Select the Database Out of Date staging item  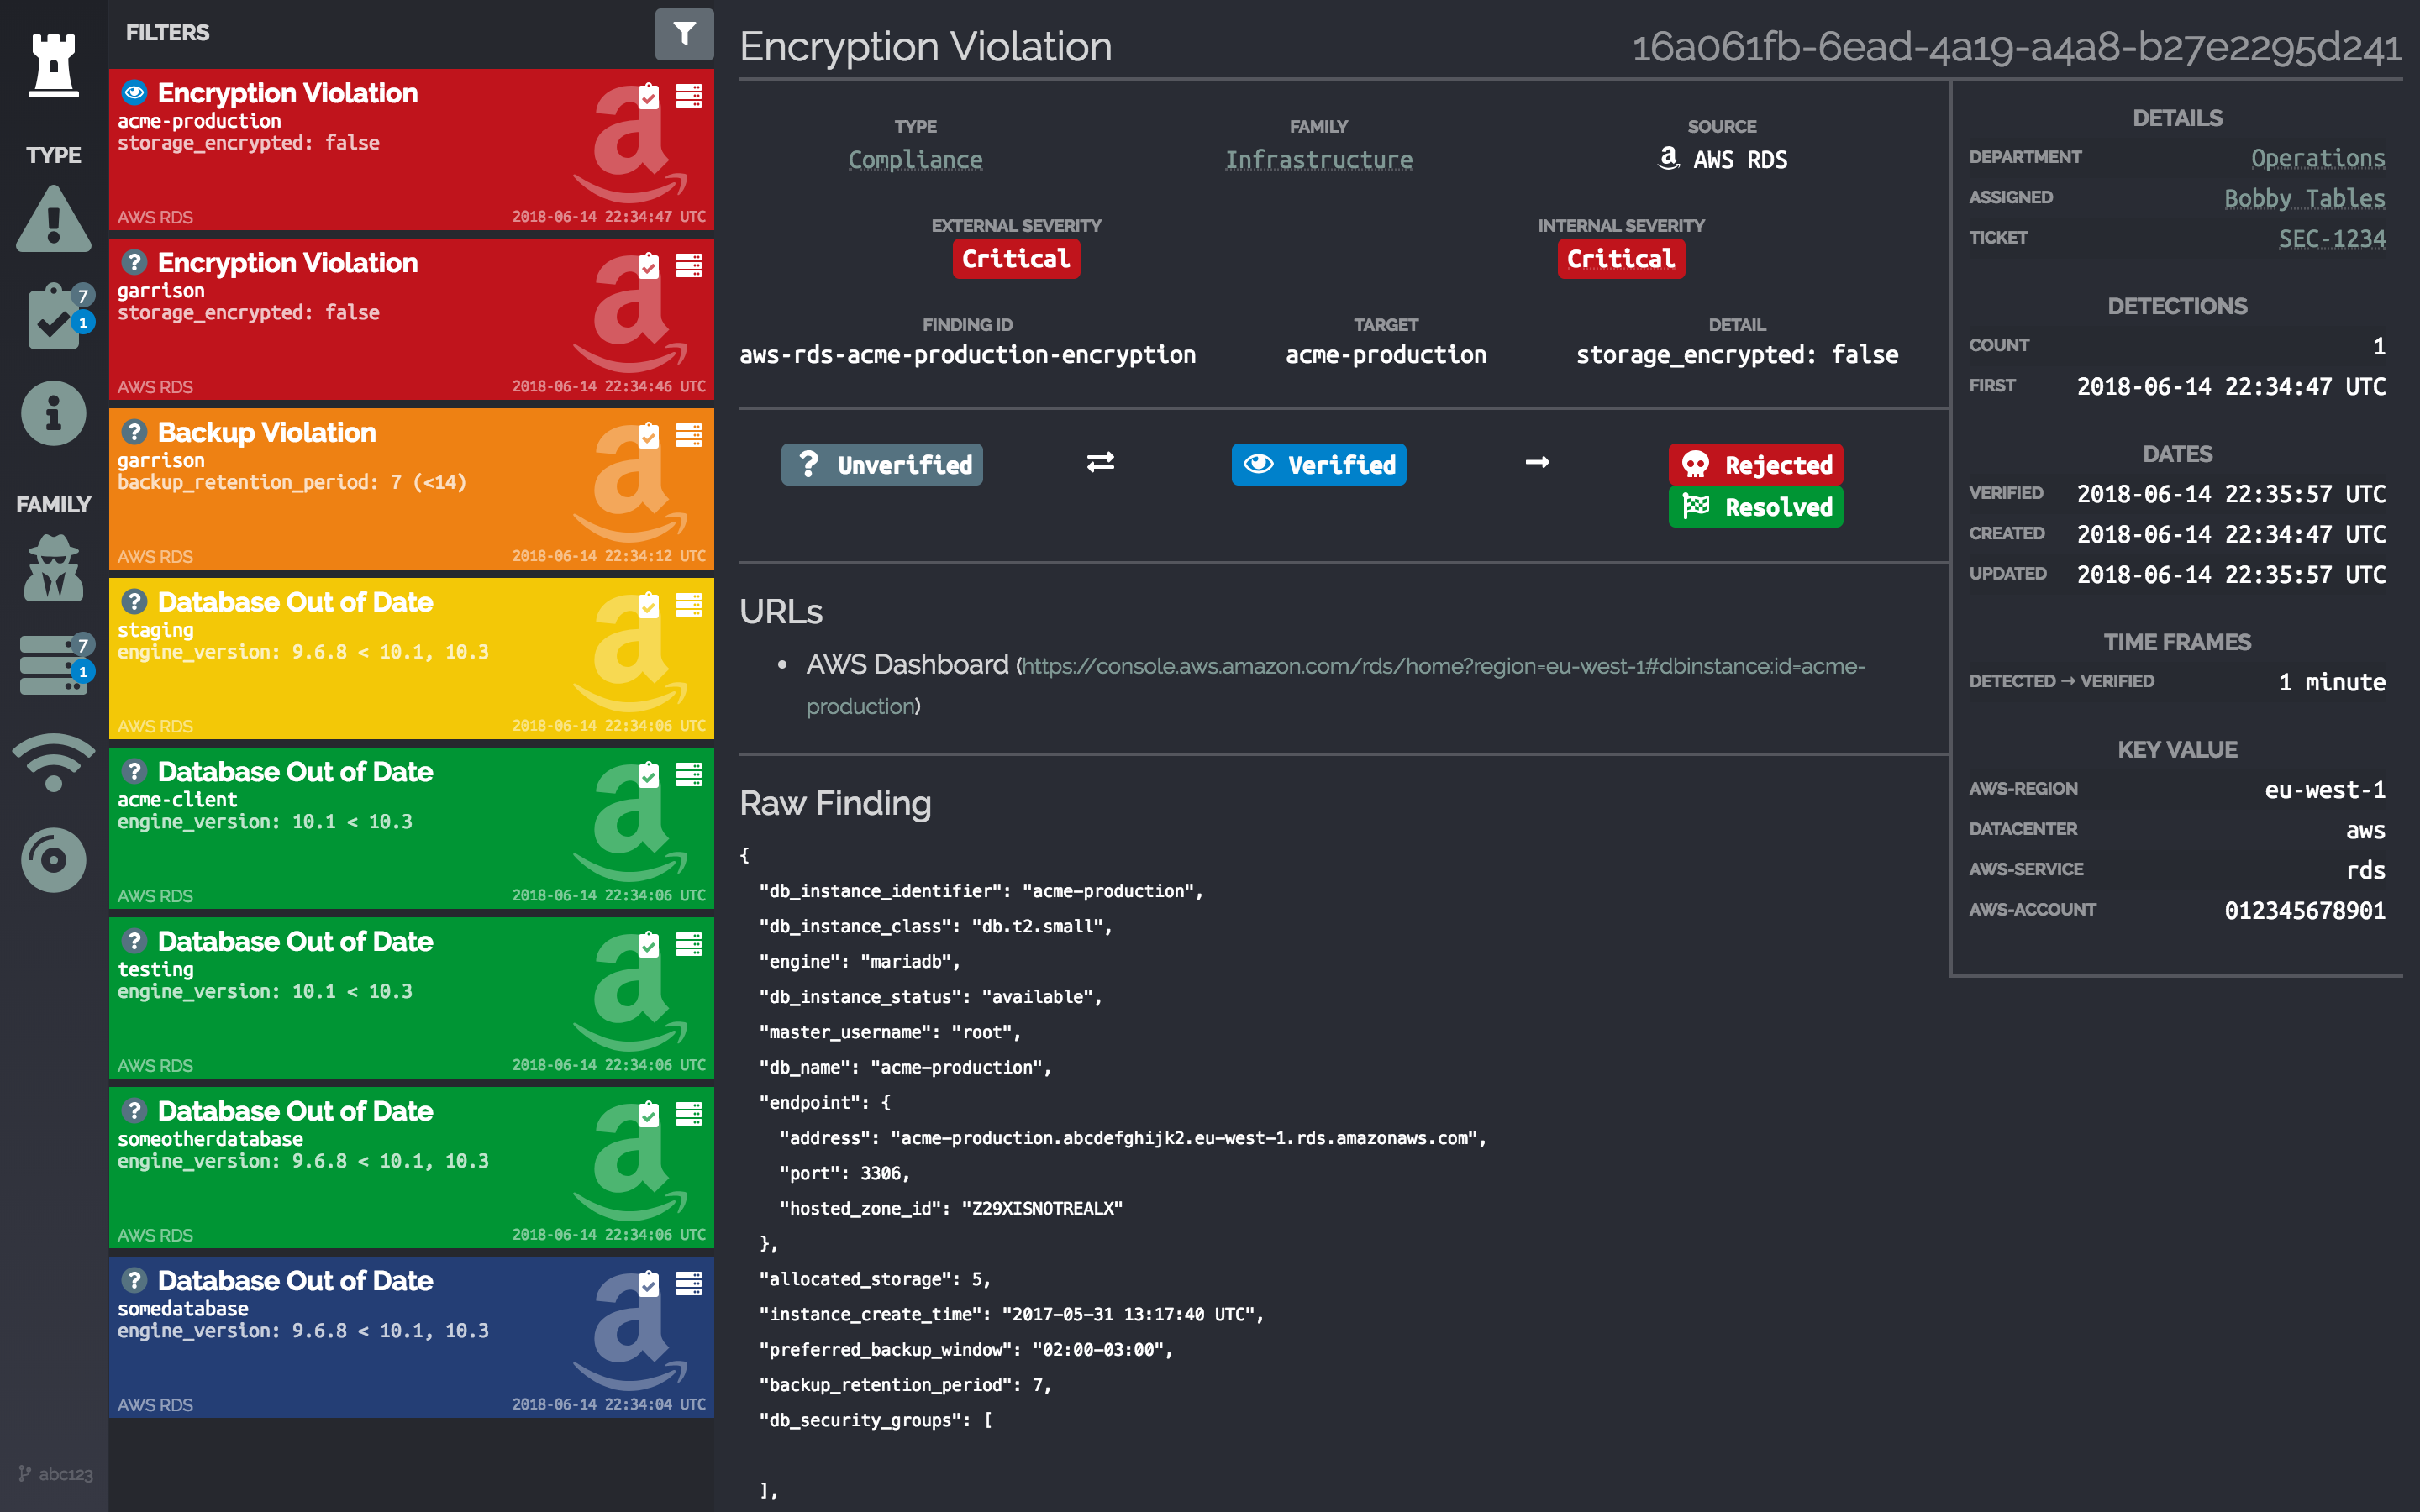pos(408,662)
